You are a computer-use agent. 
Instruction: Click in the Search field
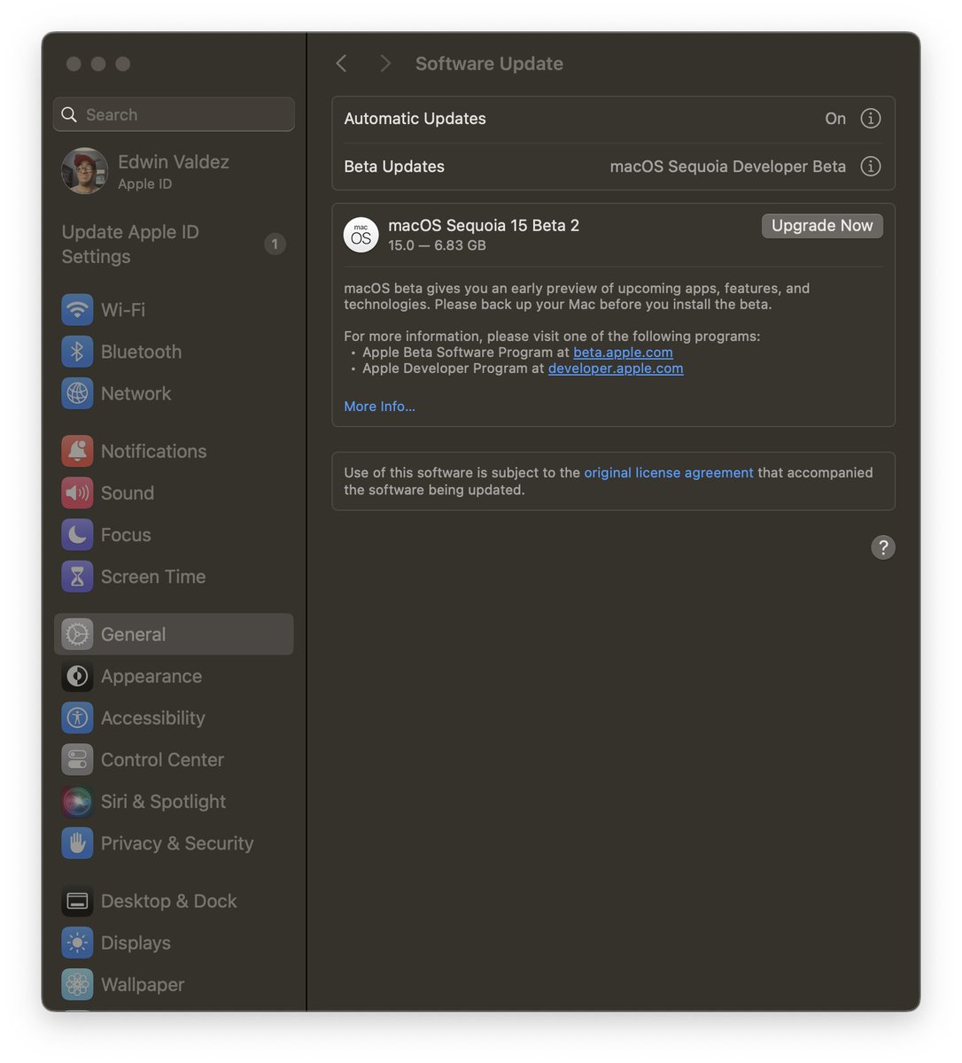(174, 113)
